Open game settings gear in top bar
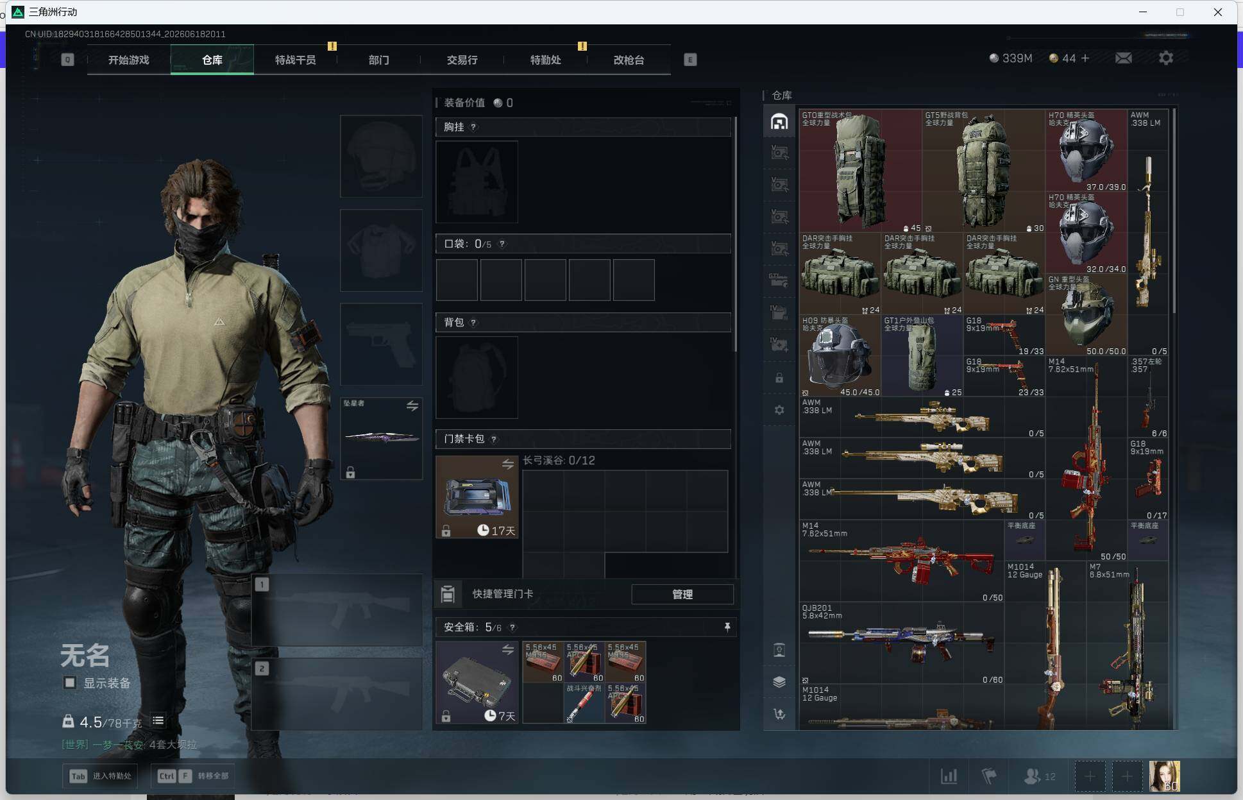Screen dimensions: 1243x800 (1166, 58)
